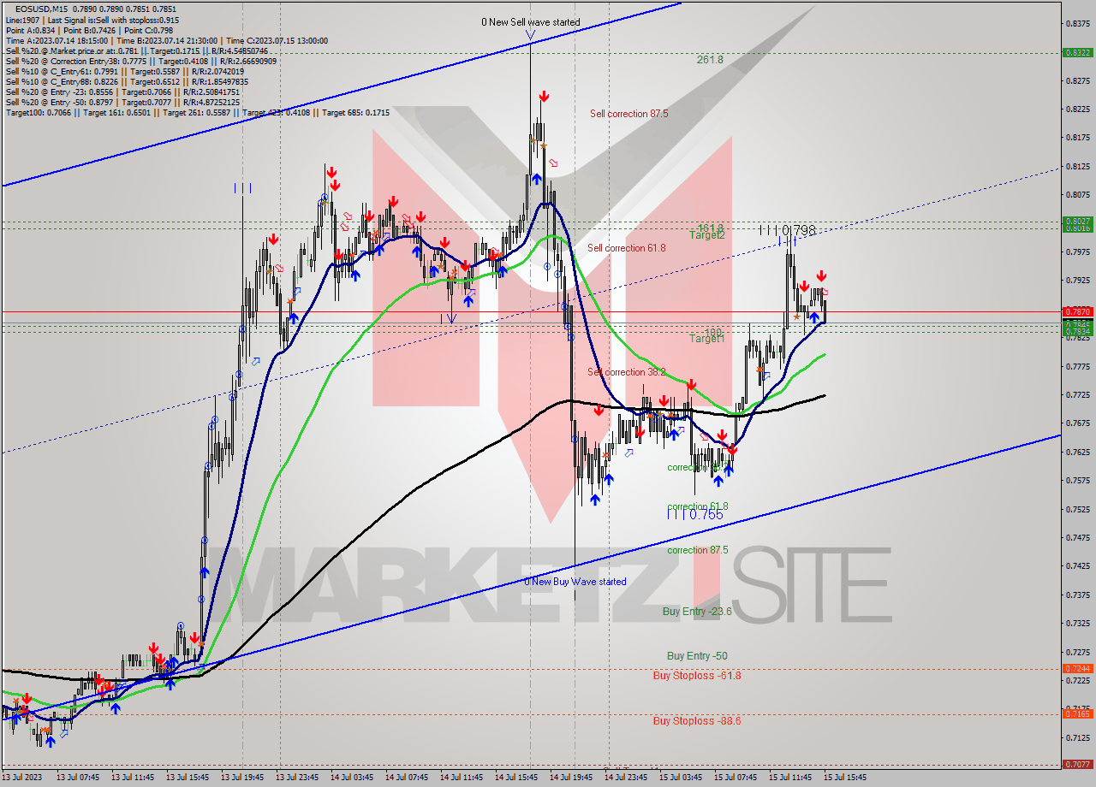Click the '13 Jul 15:45' time axis label
Screen dimensions: 1096x787
188,778
